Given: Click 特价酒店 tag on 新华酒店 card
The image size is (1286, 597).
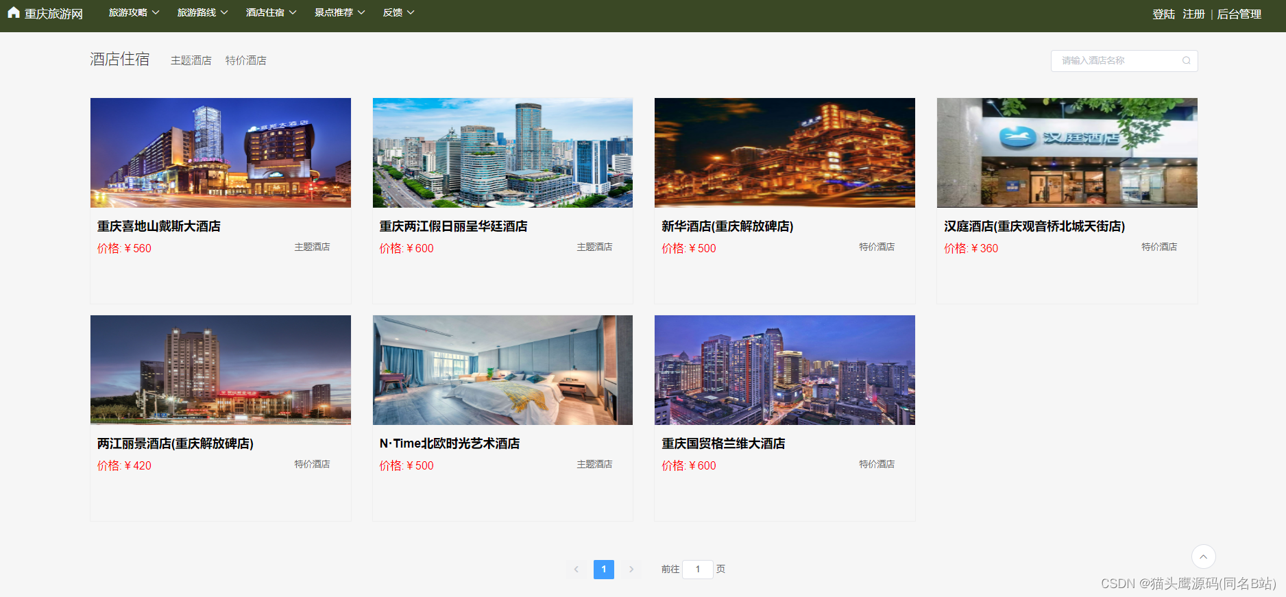Looking at the screenshot, I should pos(877,247).
